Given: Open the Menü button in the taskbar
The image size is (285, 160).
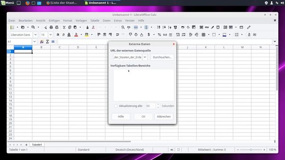Looking at the screenshot, I should pyautogui.click(x=8, y=3).
